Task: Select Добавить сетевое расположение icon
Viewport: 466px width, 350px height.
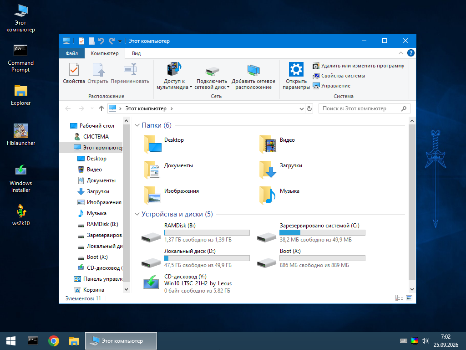Action: [x=253, y=76]
